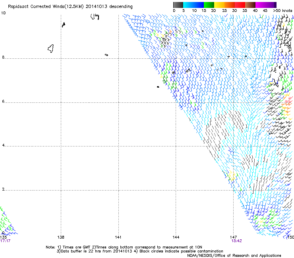Screen dimensions: 294x258
Task: Click the longitude axis label '147'
Action: [x=234, y=237]
